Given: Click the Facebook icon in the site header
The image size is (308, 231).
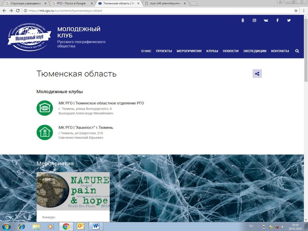Looking at the screenshot, I should point(277,20).
